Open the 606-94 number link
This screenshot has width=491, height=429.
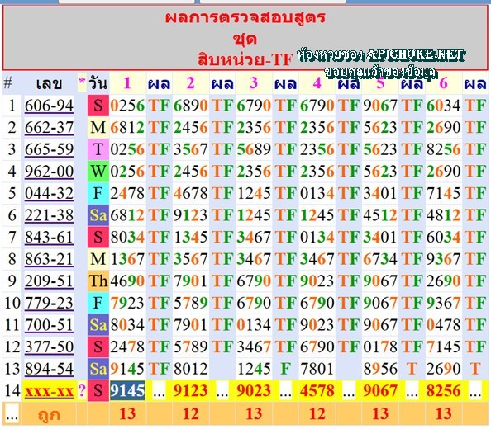(49, 106)
